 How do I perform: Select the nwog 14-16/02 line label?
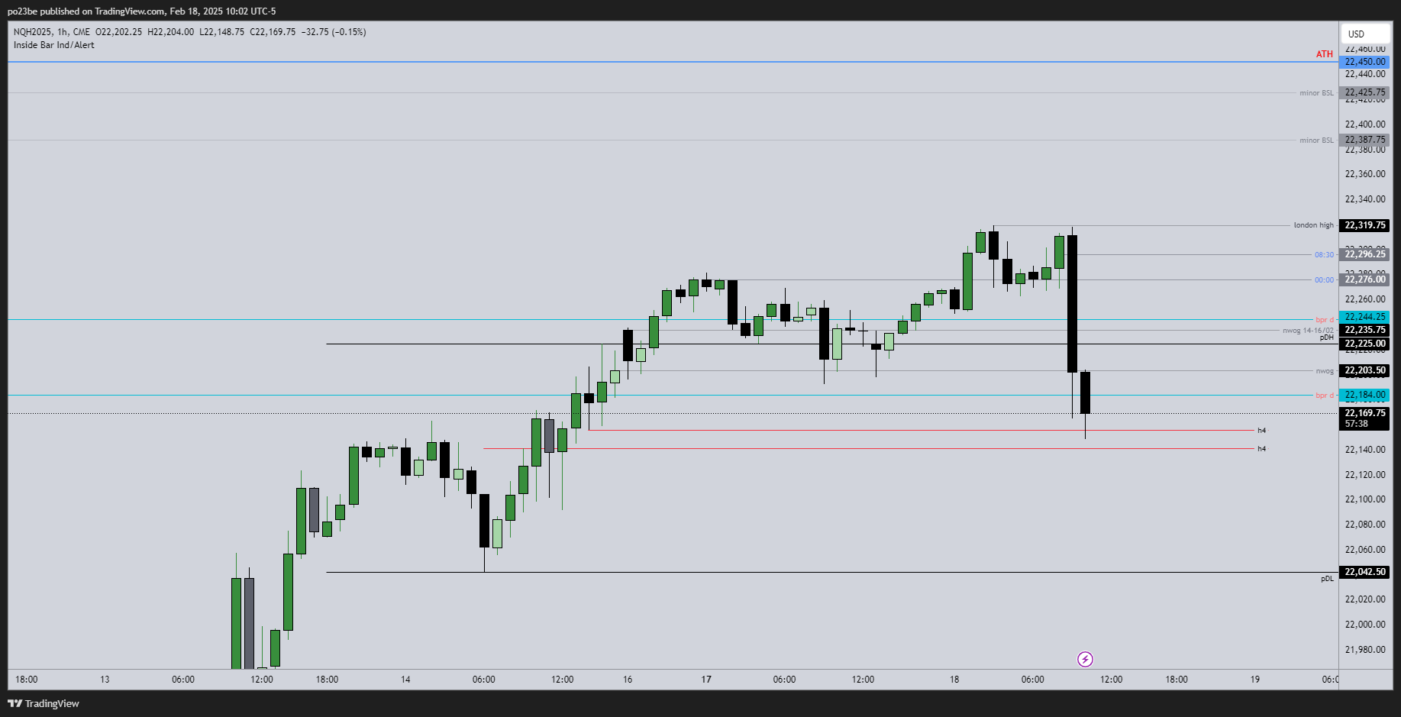coord(1308,331)
